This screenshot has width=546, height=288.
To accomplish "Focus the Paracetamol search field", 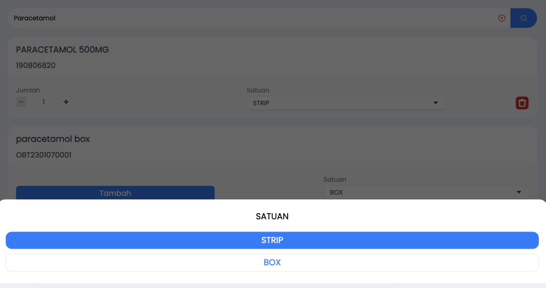I will click(252, 18).
